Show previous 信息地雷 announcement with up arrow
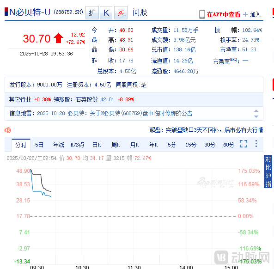This screenshot has width=274, height=269. pyautogui.click(x=256, y=111)
